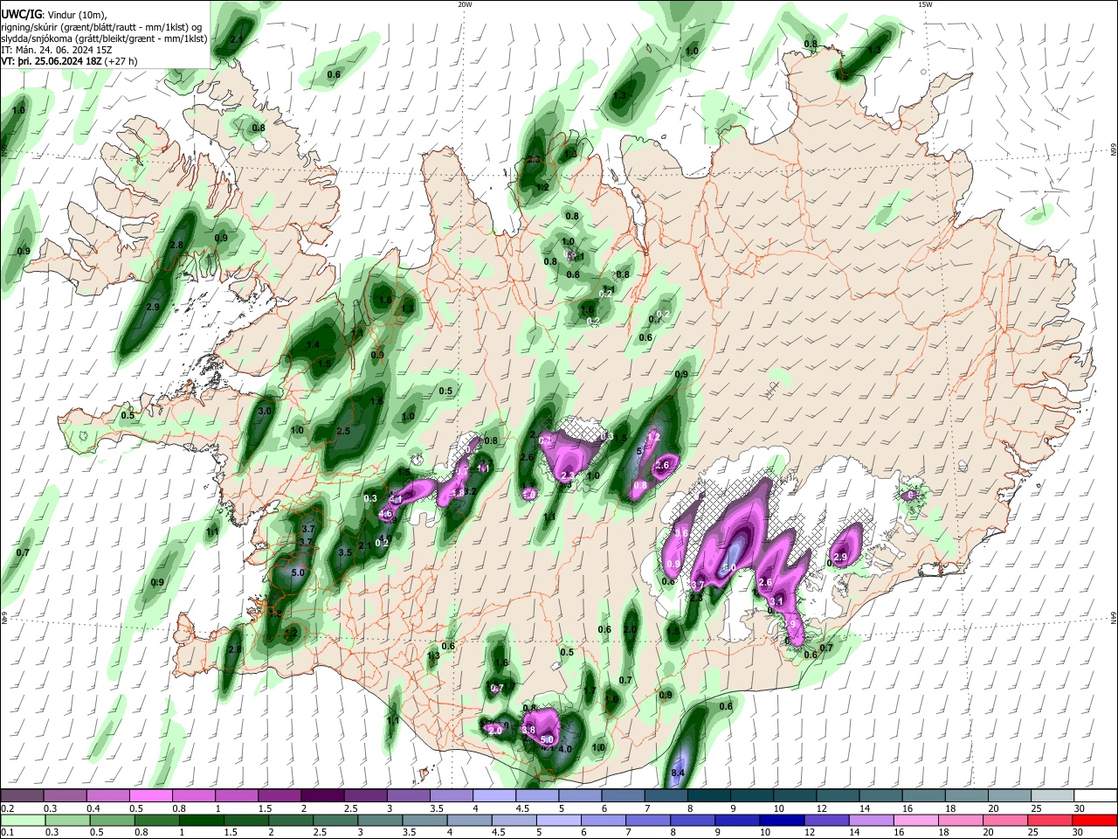Image resolution: width=1118 pixels, height=839 pixels.
Task: Click the "UWC/IG: Vindur (10m)," title line
Action: point(54,15)
